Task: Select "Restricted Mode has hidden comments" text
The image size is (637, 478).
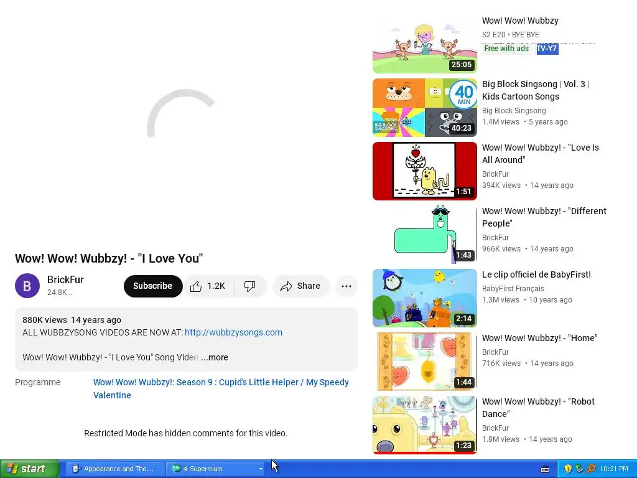Action: [185, 433]
